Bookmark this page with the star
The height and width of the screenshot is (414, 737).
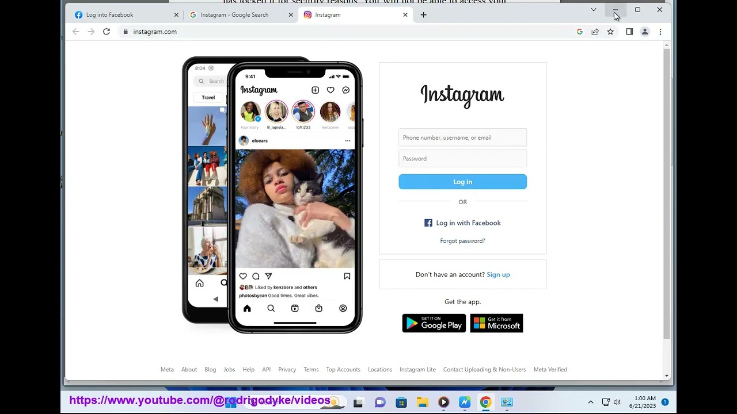610,32
